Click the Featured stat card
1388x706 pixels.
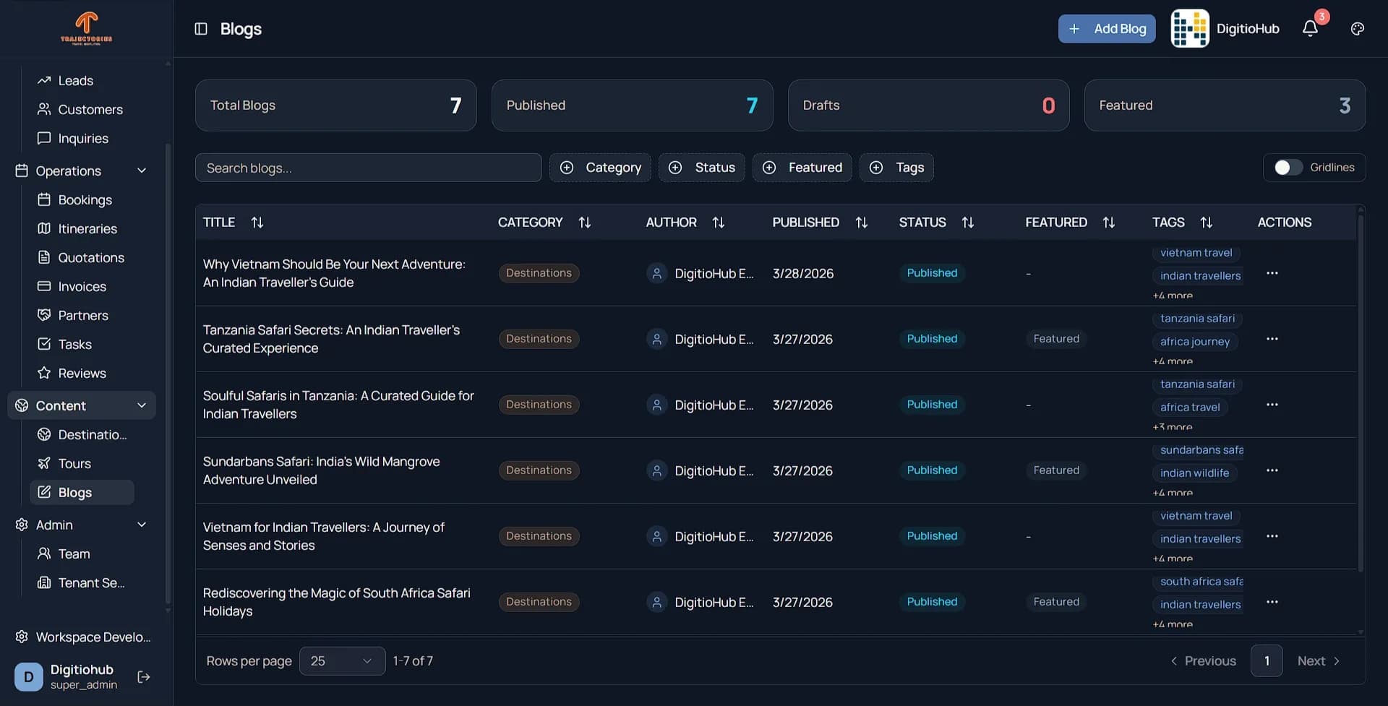click(x=1225, y=106)
